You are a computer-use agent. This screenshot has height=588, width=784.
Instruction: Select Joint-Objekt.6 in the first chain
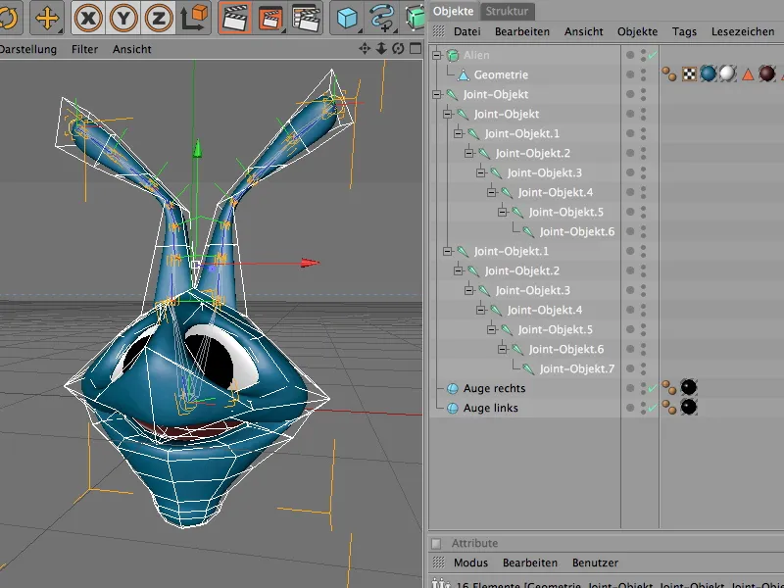576,231
